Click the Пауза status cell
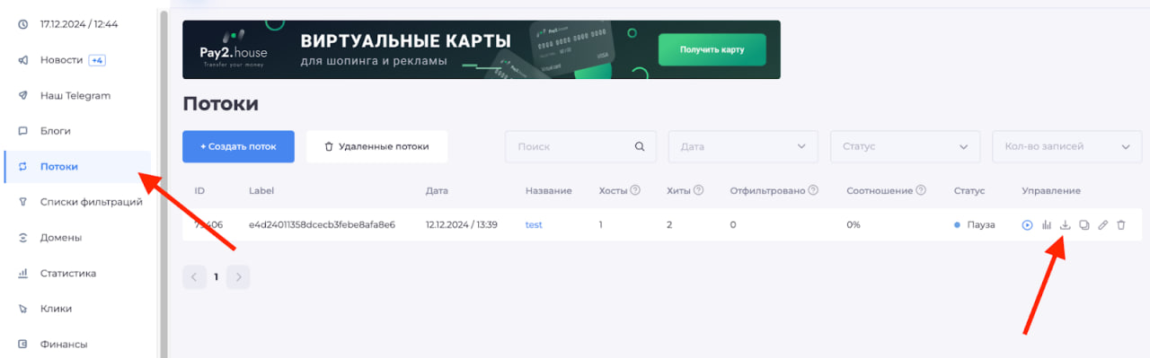 click(x=975, y=225)
